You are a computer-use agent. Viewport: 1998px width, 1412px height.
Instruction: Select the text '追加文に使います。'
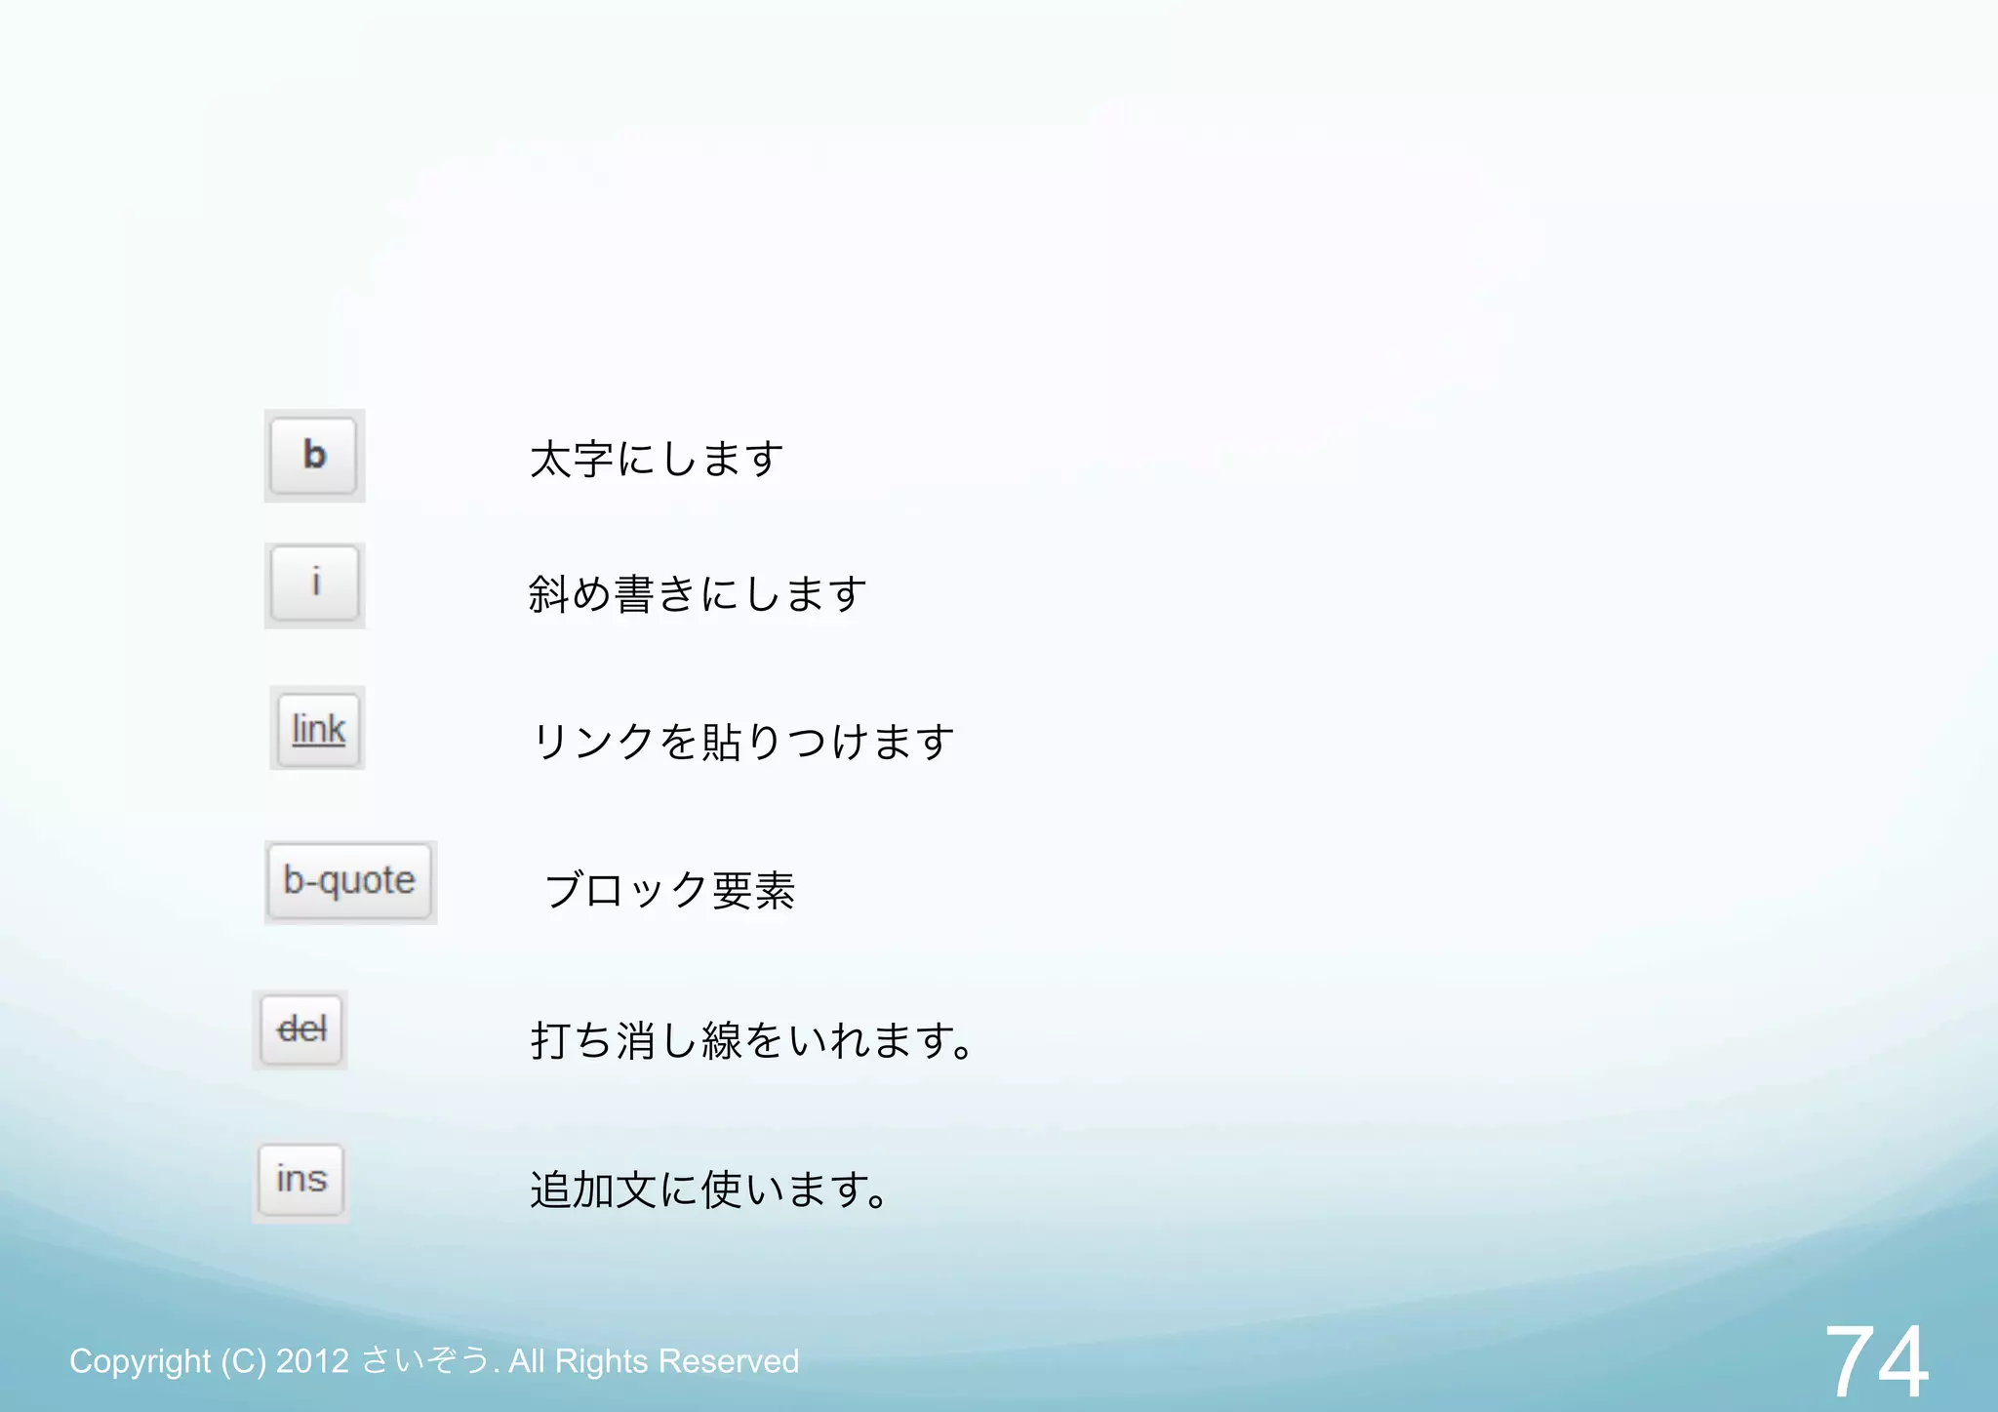[709, 1189]
